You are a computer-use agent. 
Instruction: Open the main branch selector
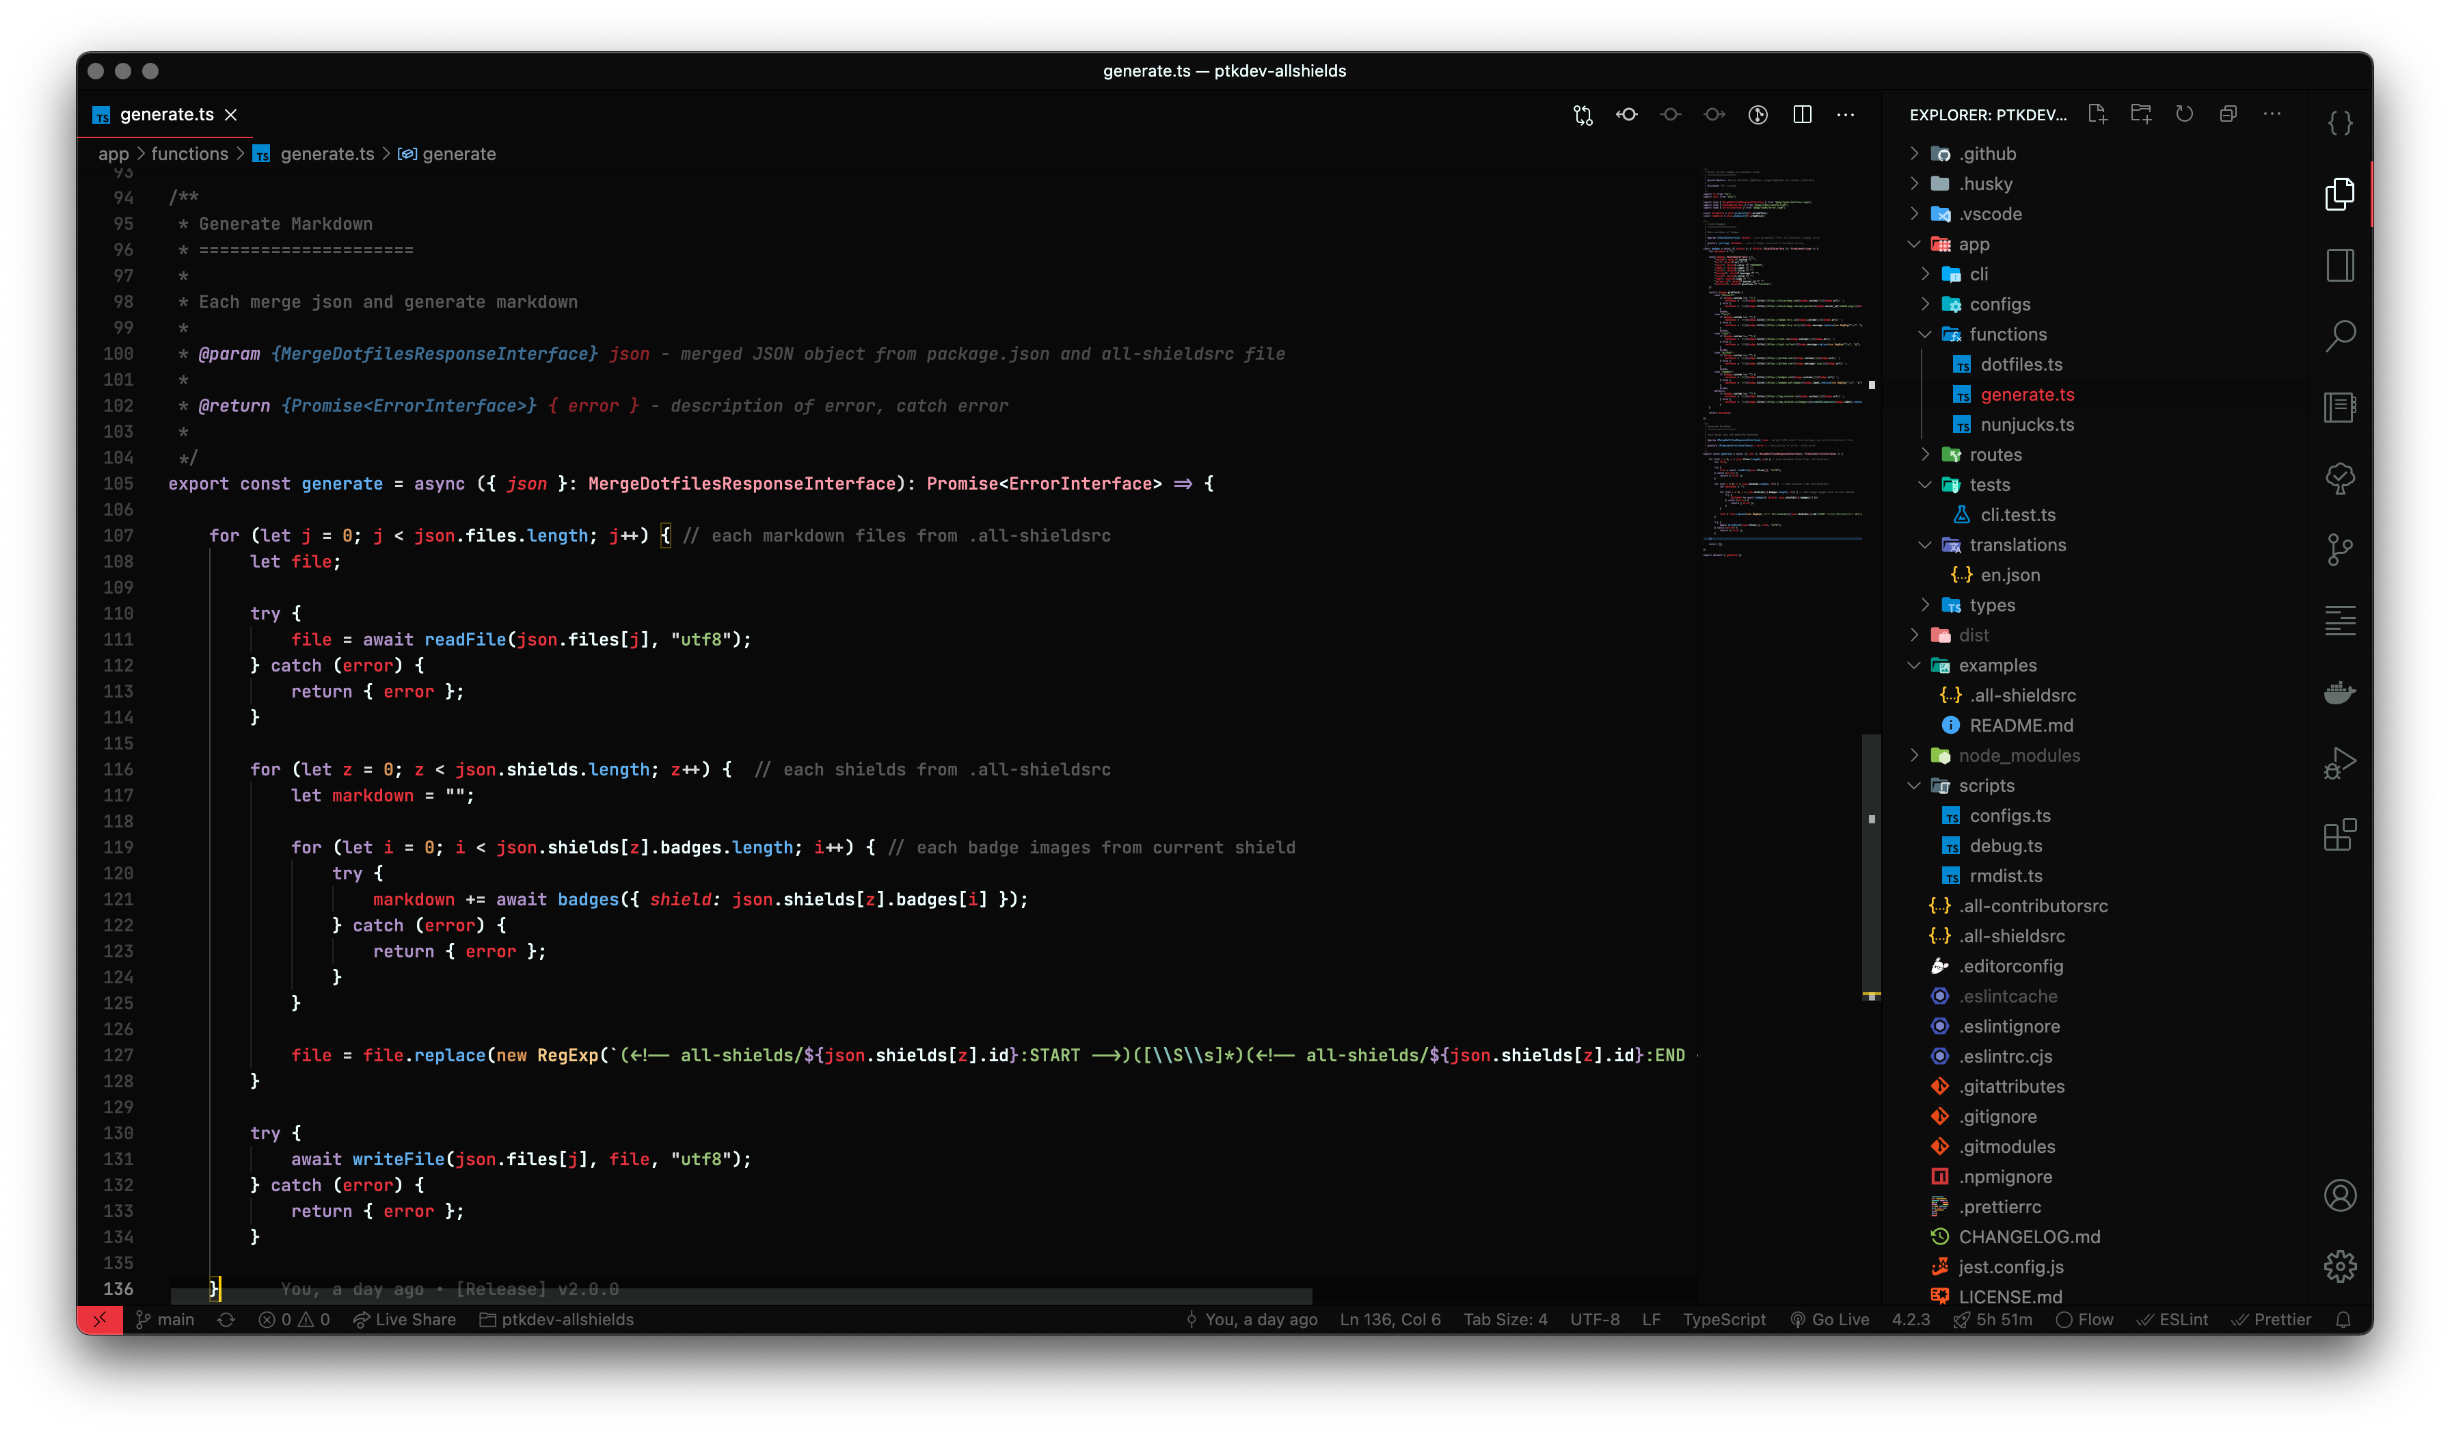pyautogui.click(x=165, y=1319)
